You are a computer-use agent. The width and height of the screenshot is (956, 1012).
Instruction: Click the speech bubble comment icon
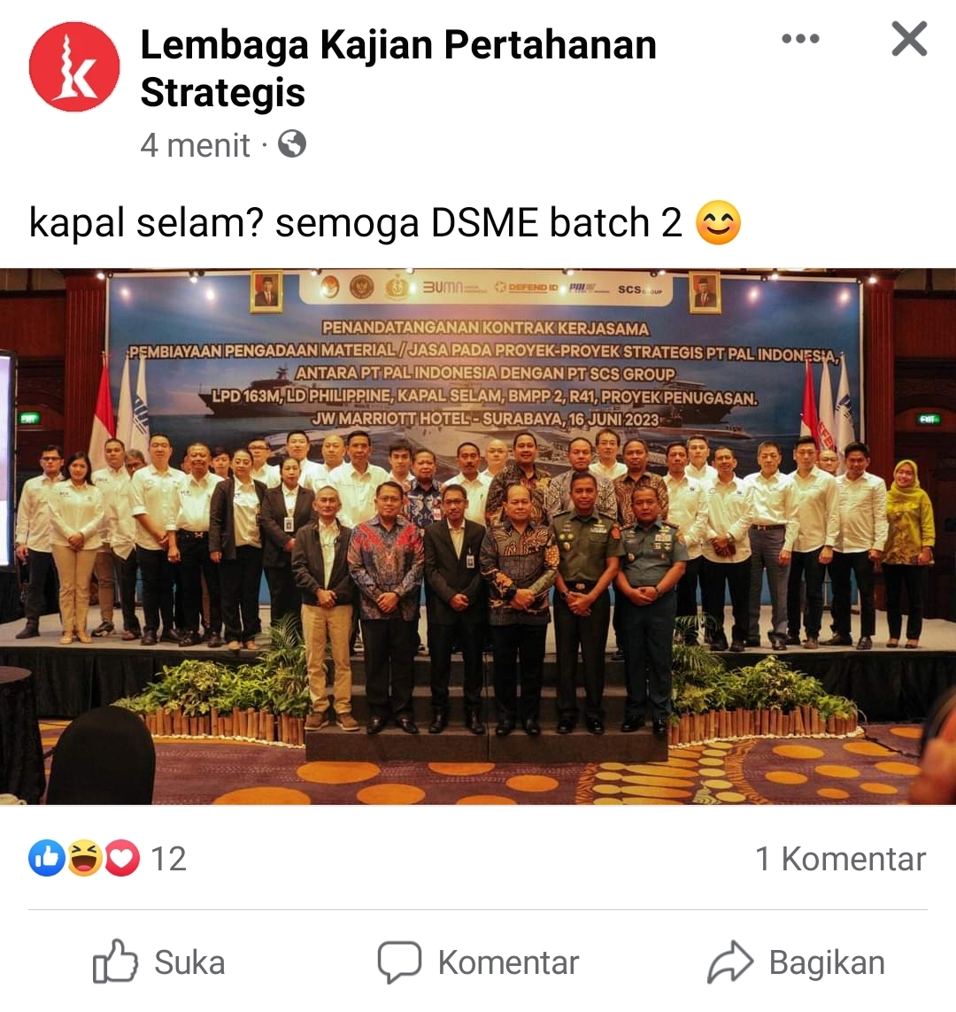click(399, 962)
